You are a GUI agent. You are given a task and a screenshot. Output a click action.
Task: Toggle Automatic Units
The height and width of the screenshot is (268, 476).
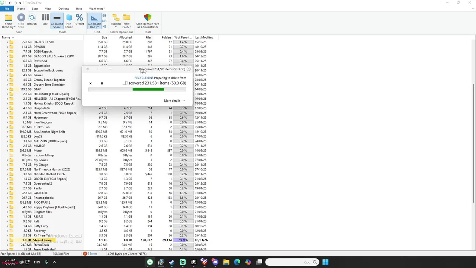tap(94, 21)
